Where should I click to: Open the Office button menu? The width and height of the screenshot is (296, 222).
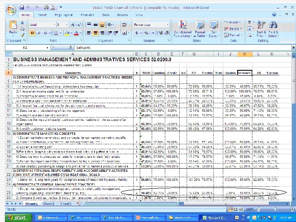[x=11, y=9]
